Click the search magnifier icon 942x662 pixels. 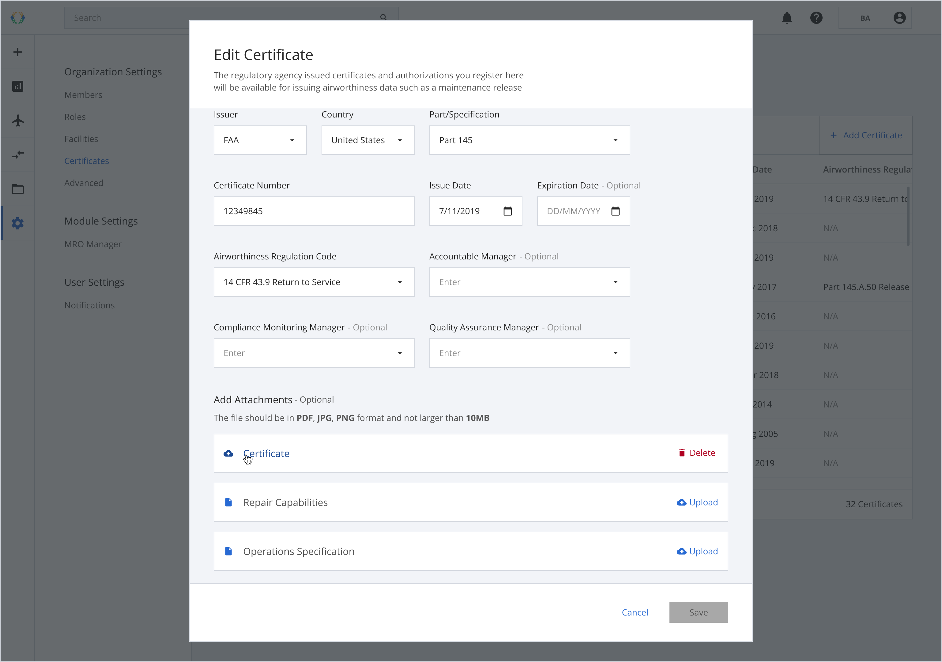pyautogui.click(x=383, y=18)
